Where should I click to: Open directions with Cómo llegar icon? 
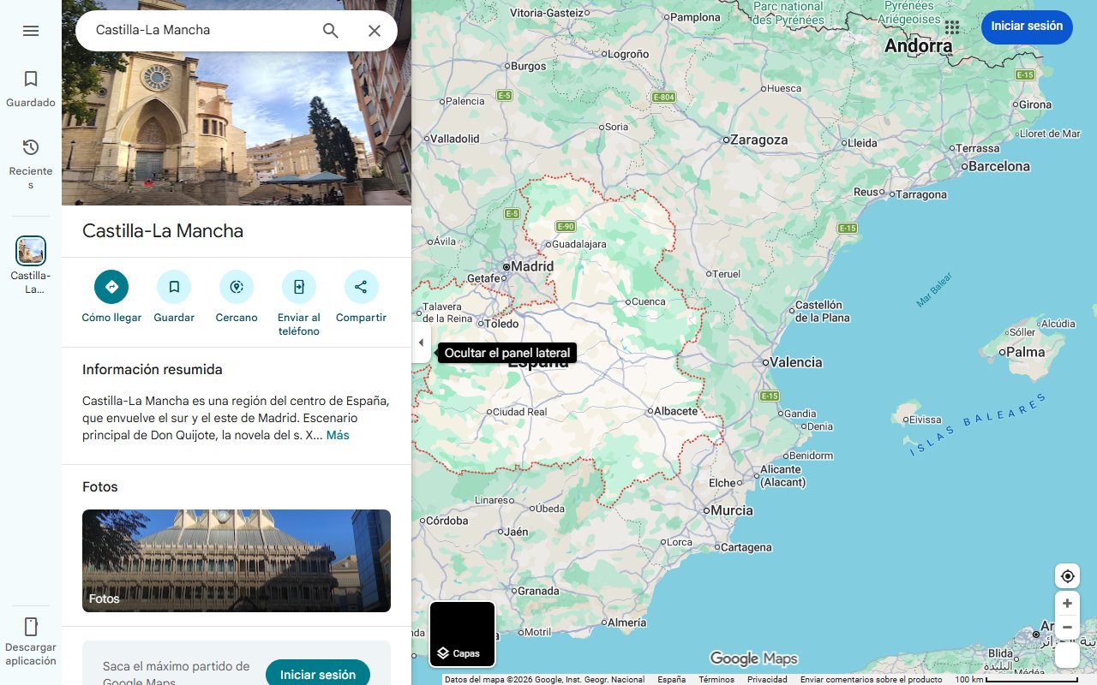point(111,287)
